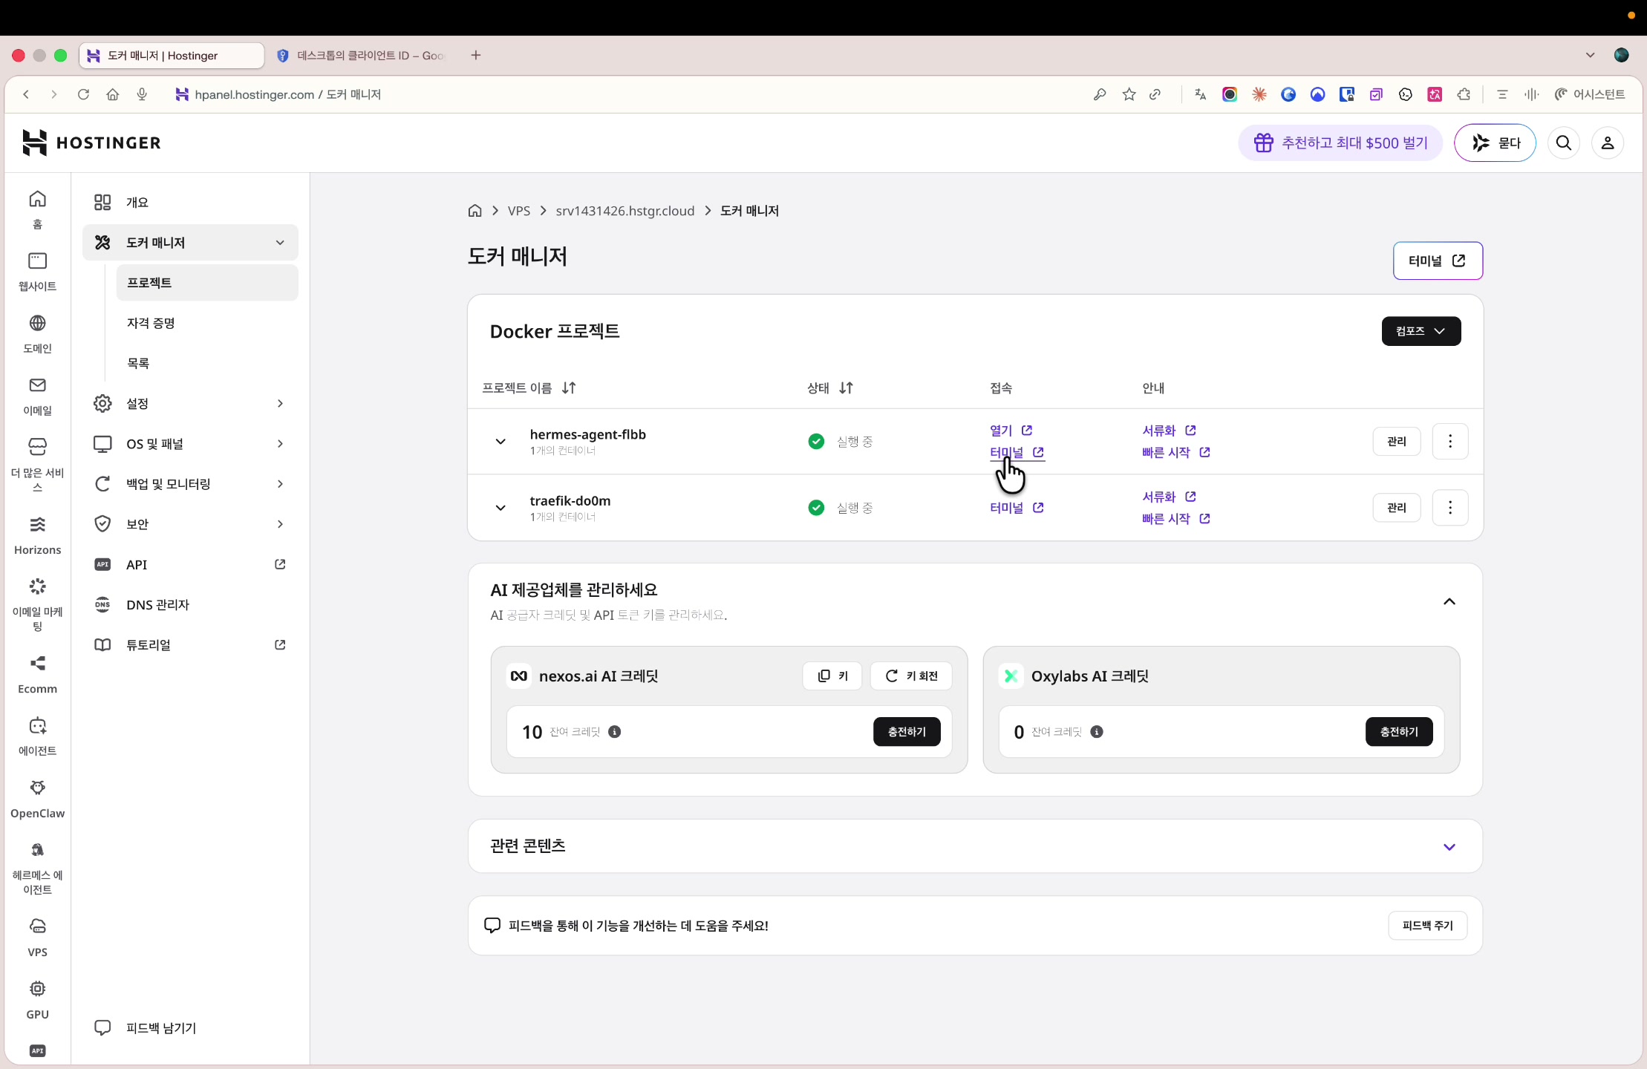This screenshot has width=1647, height=1069.
Task: Click the search magnifier in header
Action: coord(1564,143)
